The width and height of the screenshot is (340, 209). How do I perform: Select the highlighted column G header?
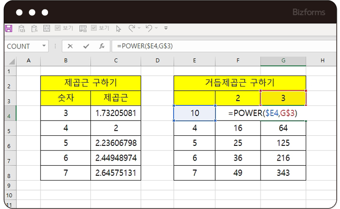click(x=283, y=61)
